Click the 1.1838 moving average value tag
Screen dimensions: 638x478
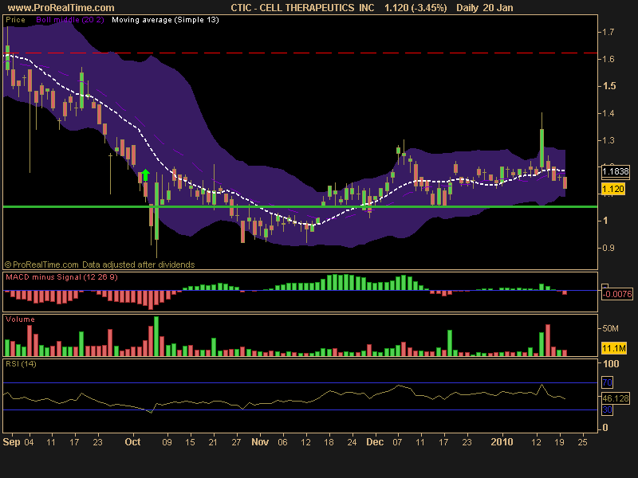(x=615, y=171)
